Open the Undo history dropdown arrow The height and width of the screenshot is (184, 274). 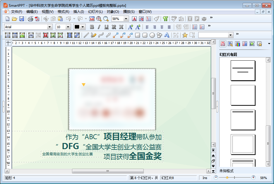click(74, 19)
